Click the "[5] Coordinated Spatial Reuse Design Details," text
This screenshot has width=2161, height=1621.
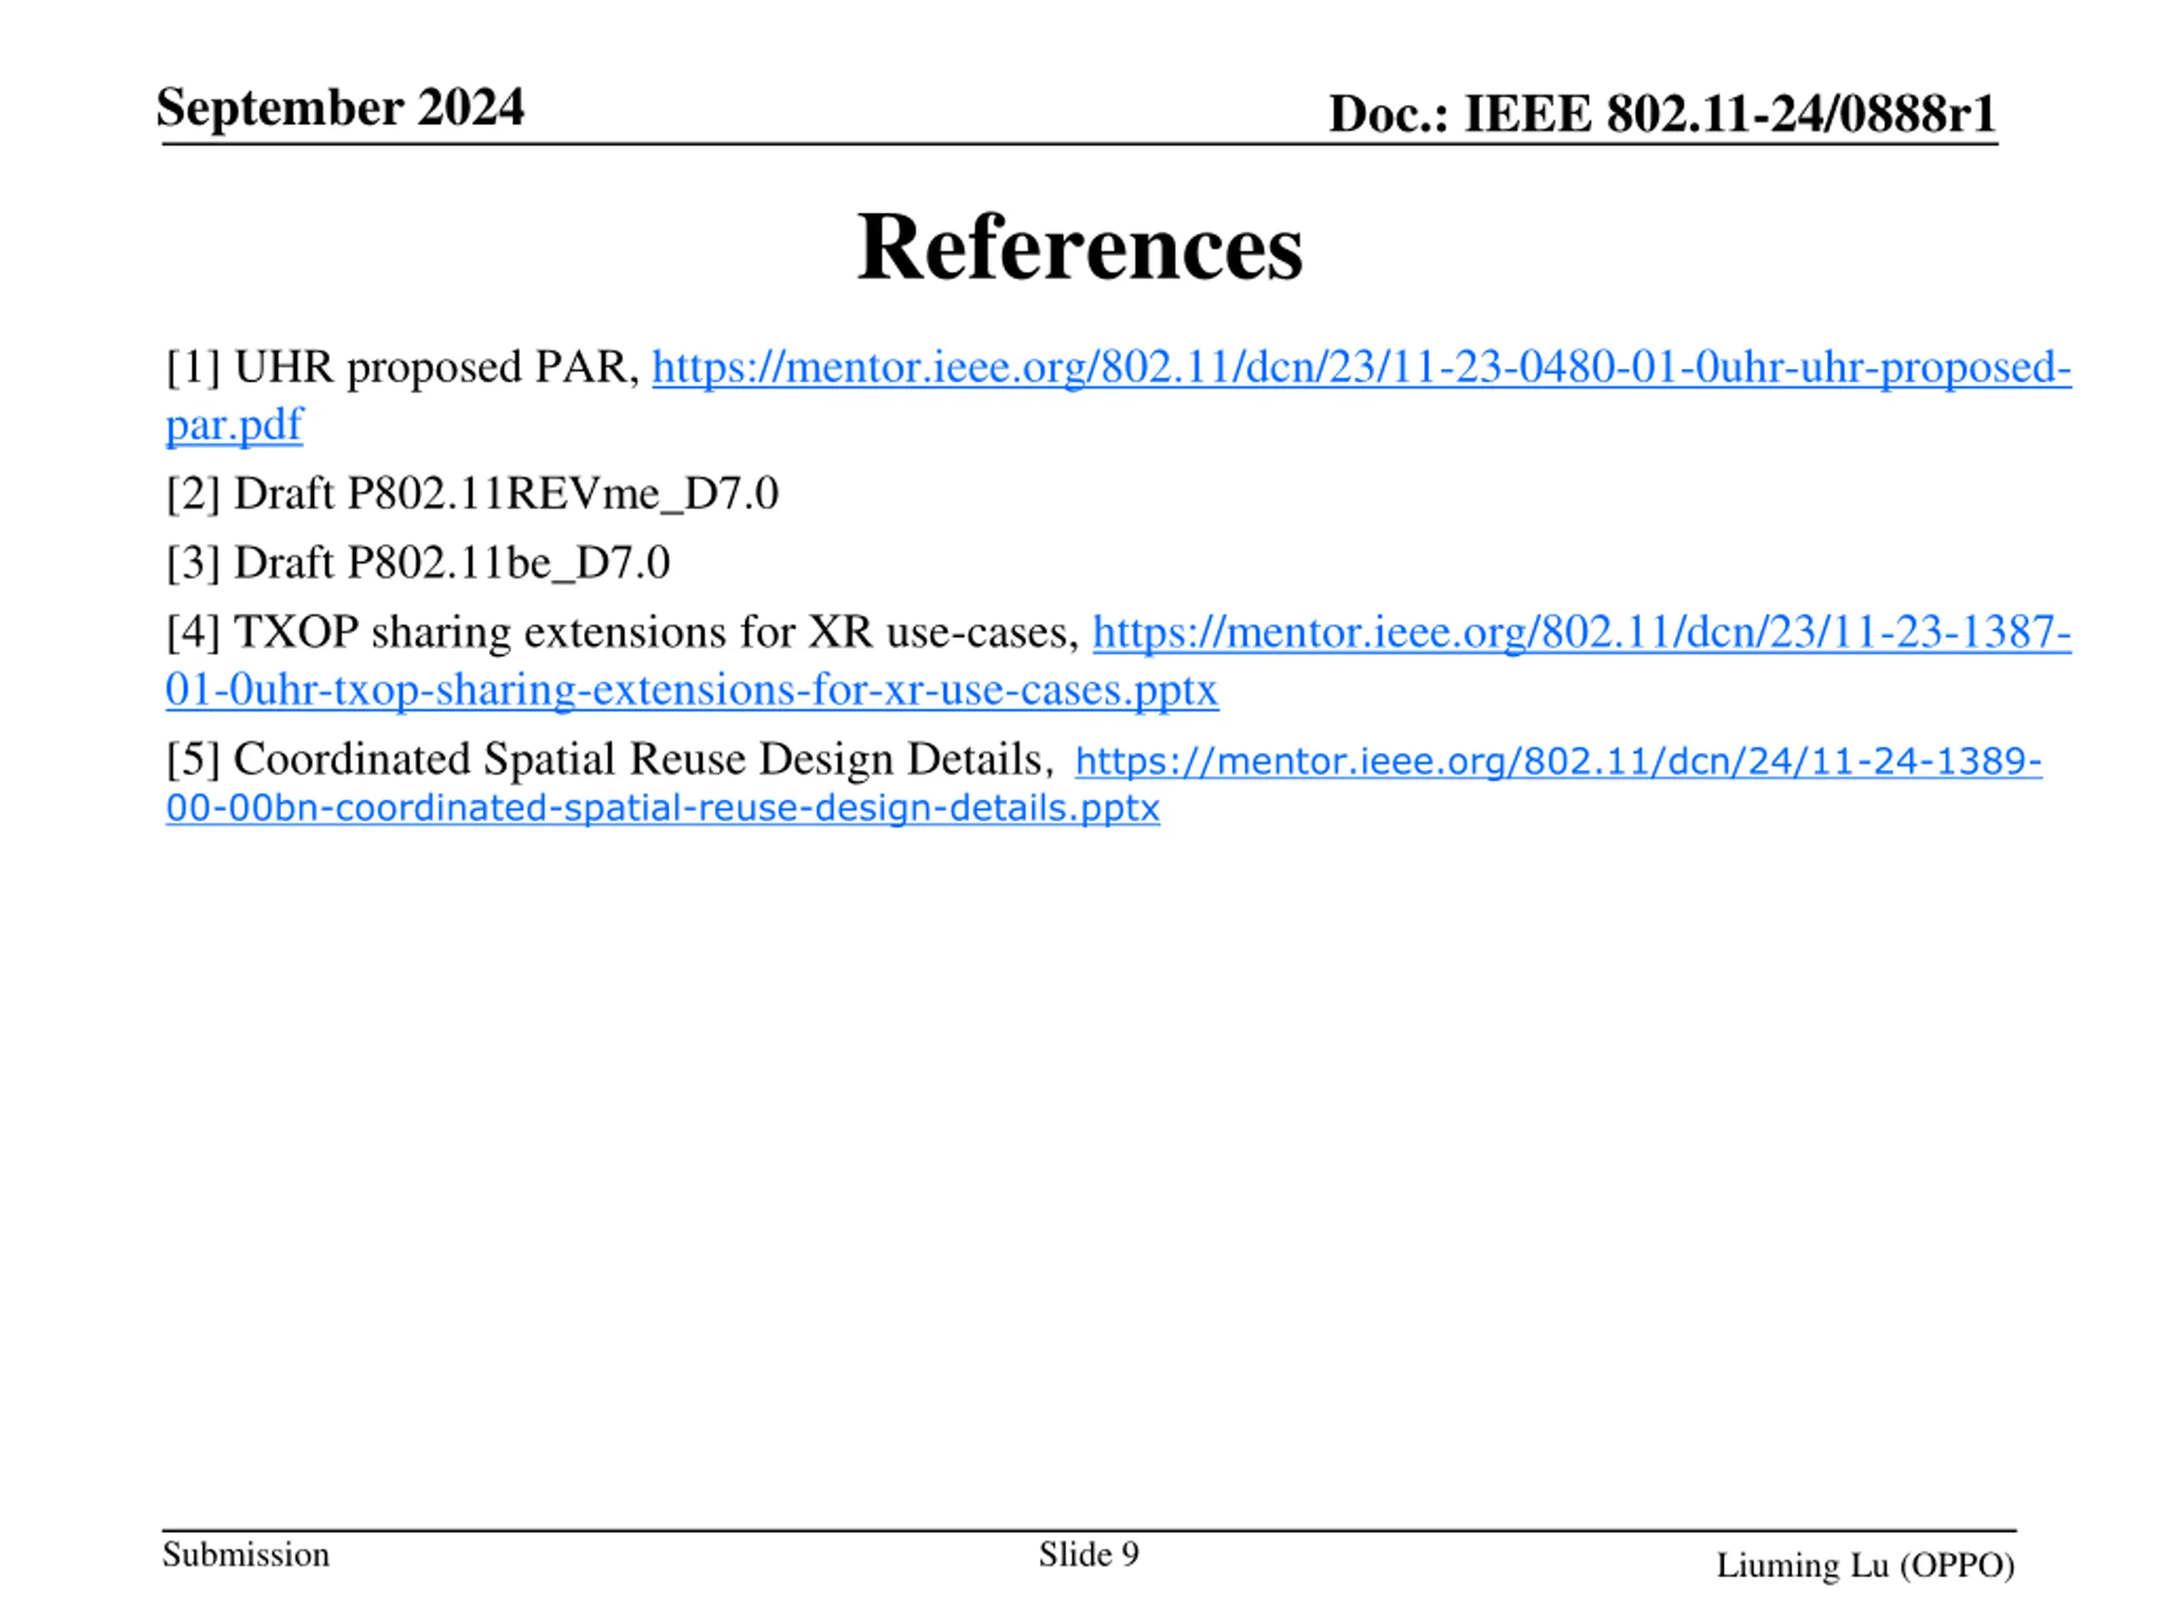pyautogui.click(x=609, y=759)
